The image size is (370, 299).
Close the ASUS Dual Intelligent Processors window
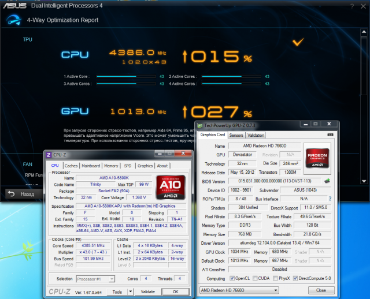point(363,6)
